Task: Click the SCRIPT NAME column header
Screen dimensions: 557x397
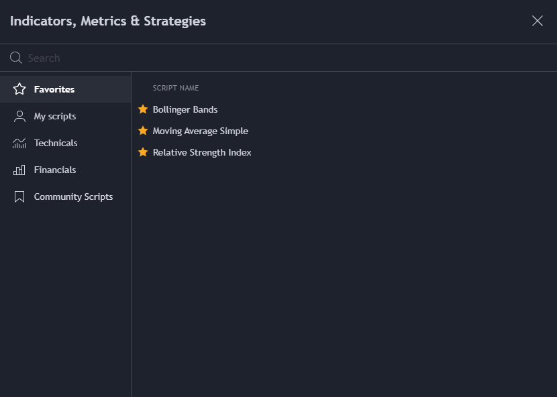Action: (x=176, y=88)
